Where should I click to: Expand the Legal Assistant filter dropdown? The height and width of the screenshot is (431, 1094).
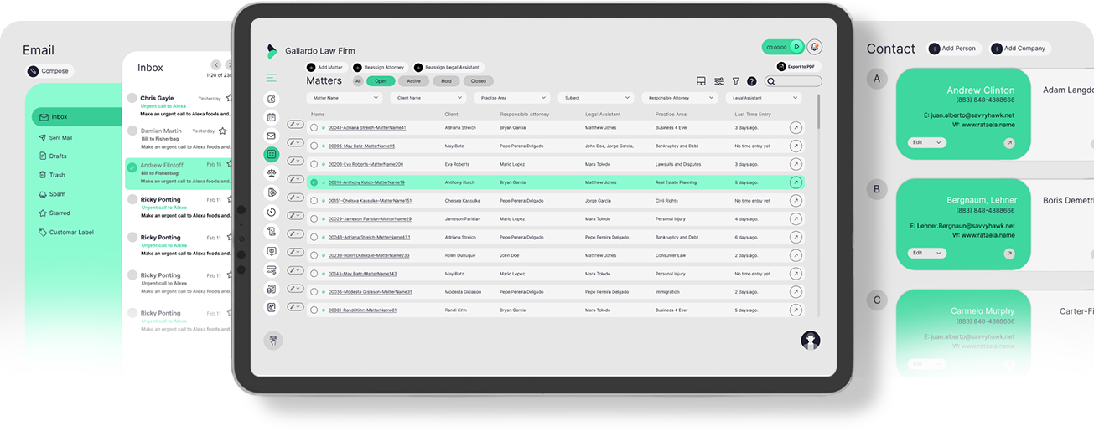(764, 98)
